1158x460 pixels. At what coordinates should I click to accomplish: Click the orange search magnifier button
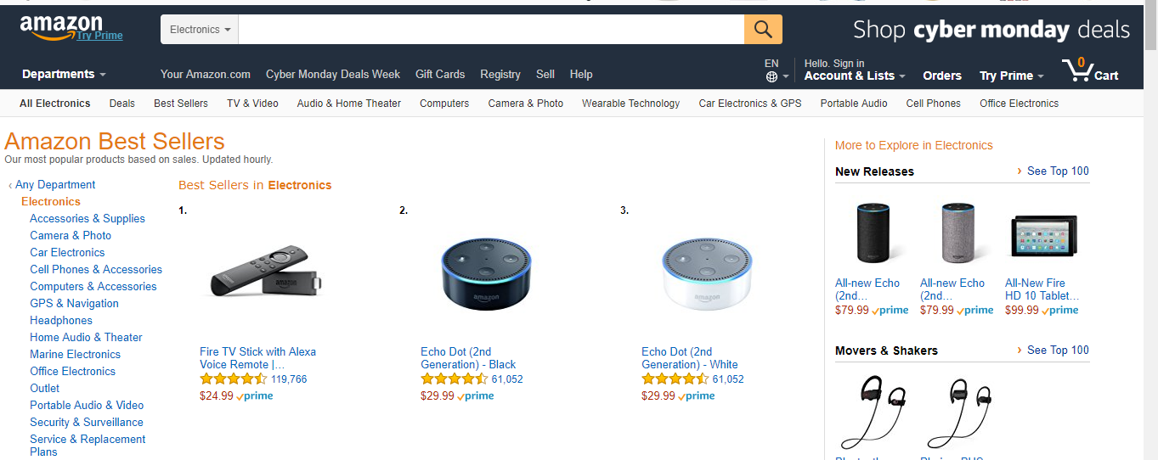pyautogui.click(x=763, y=30)
